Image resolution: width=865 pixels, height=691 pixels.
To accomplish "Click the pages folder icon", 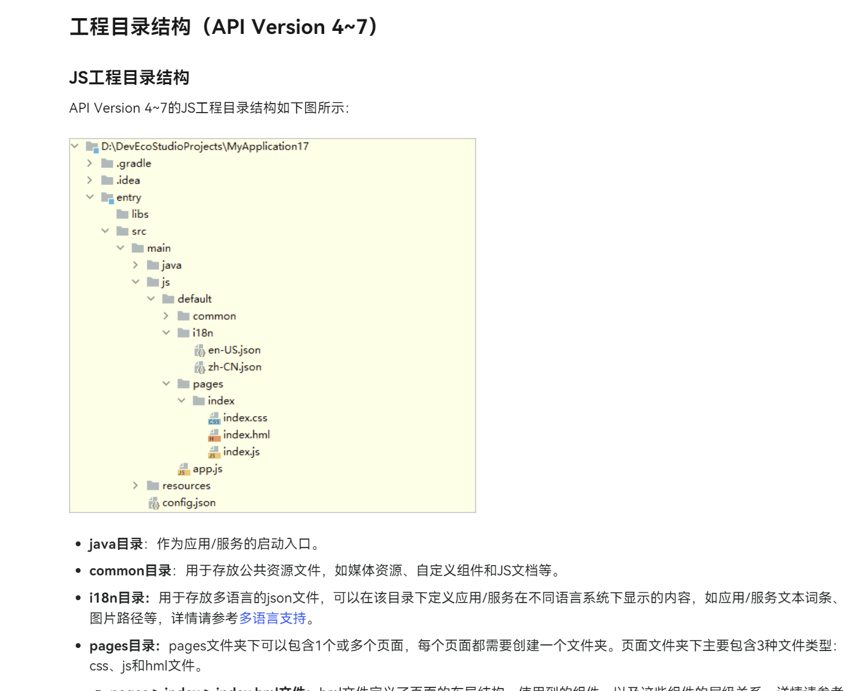I will tap(184, 384).
